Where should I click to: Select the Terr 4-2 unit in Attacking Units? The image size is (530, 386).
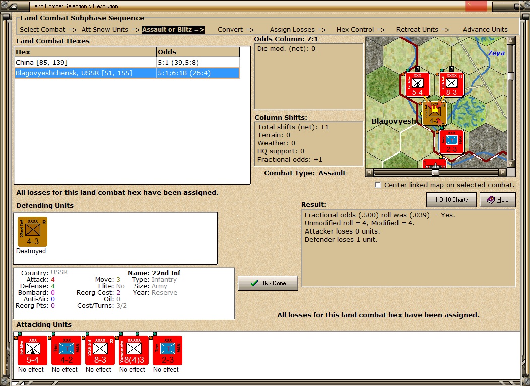click(67, 351)
